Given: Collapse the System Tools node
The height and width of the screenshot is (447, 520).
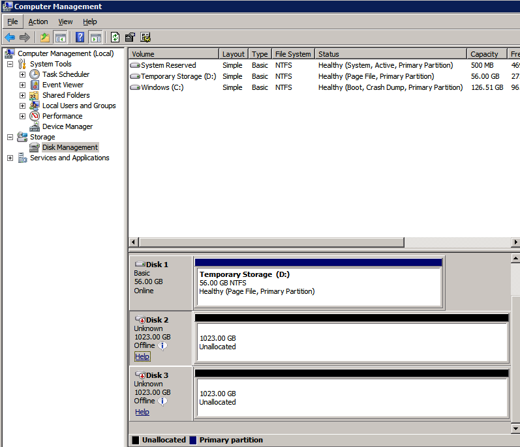Looking at the screenshot, I should tap(10, 65).
